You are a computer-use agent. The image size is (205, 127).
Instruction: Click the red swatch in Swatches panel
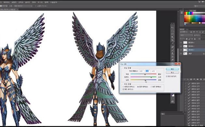point(185,13)
